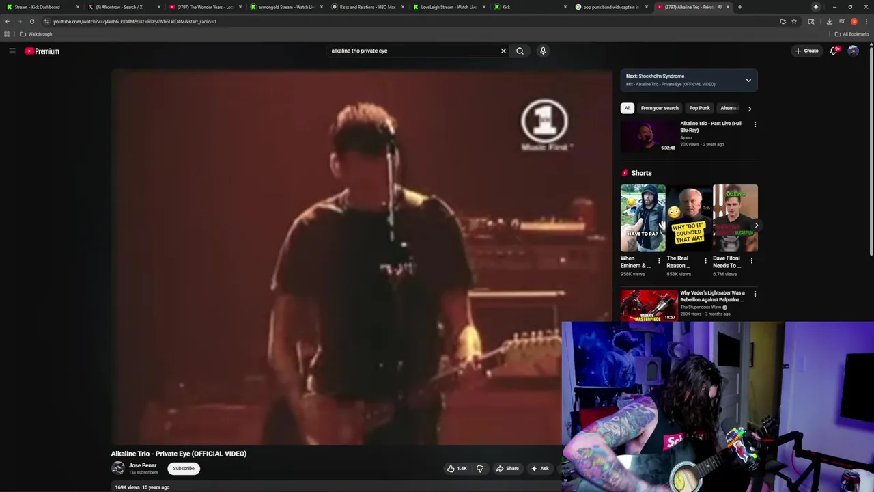Open Chrome apps grid in bookmarks bar
Screen dimensions: 874x492
(x=7, y=34)
